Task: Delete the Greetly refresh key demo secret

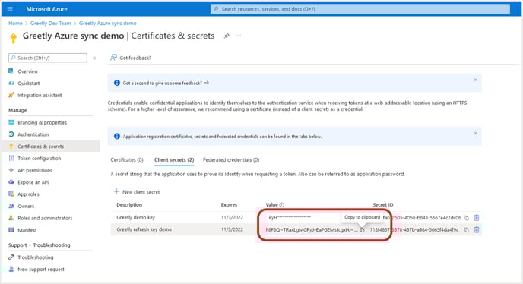Action: pos(477,229)
